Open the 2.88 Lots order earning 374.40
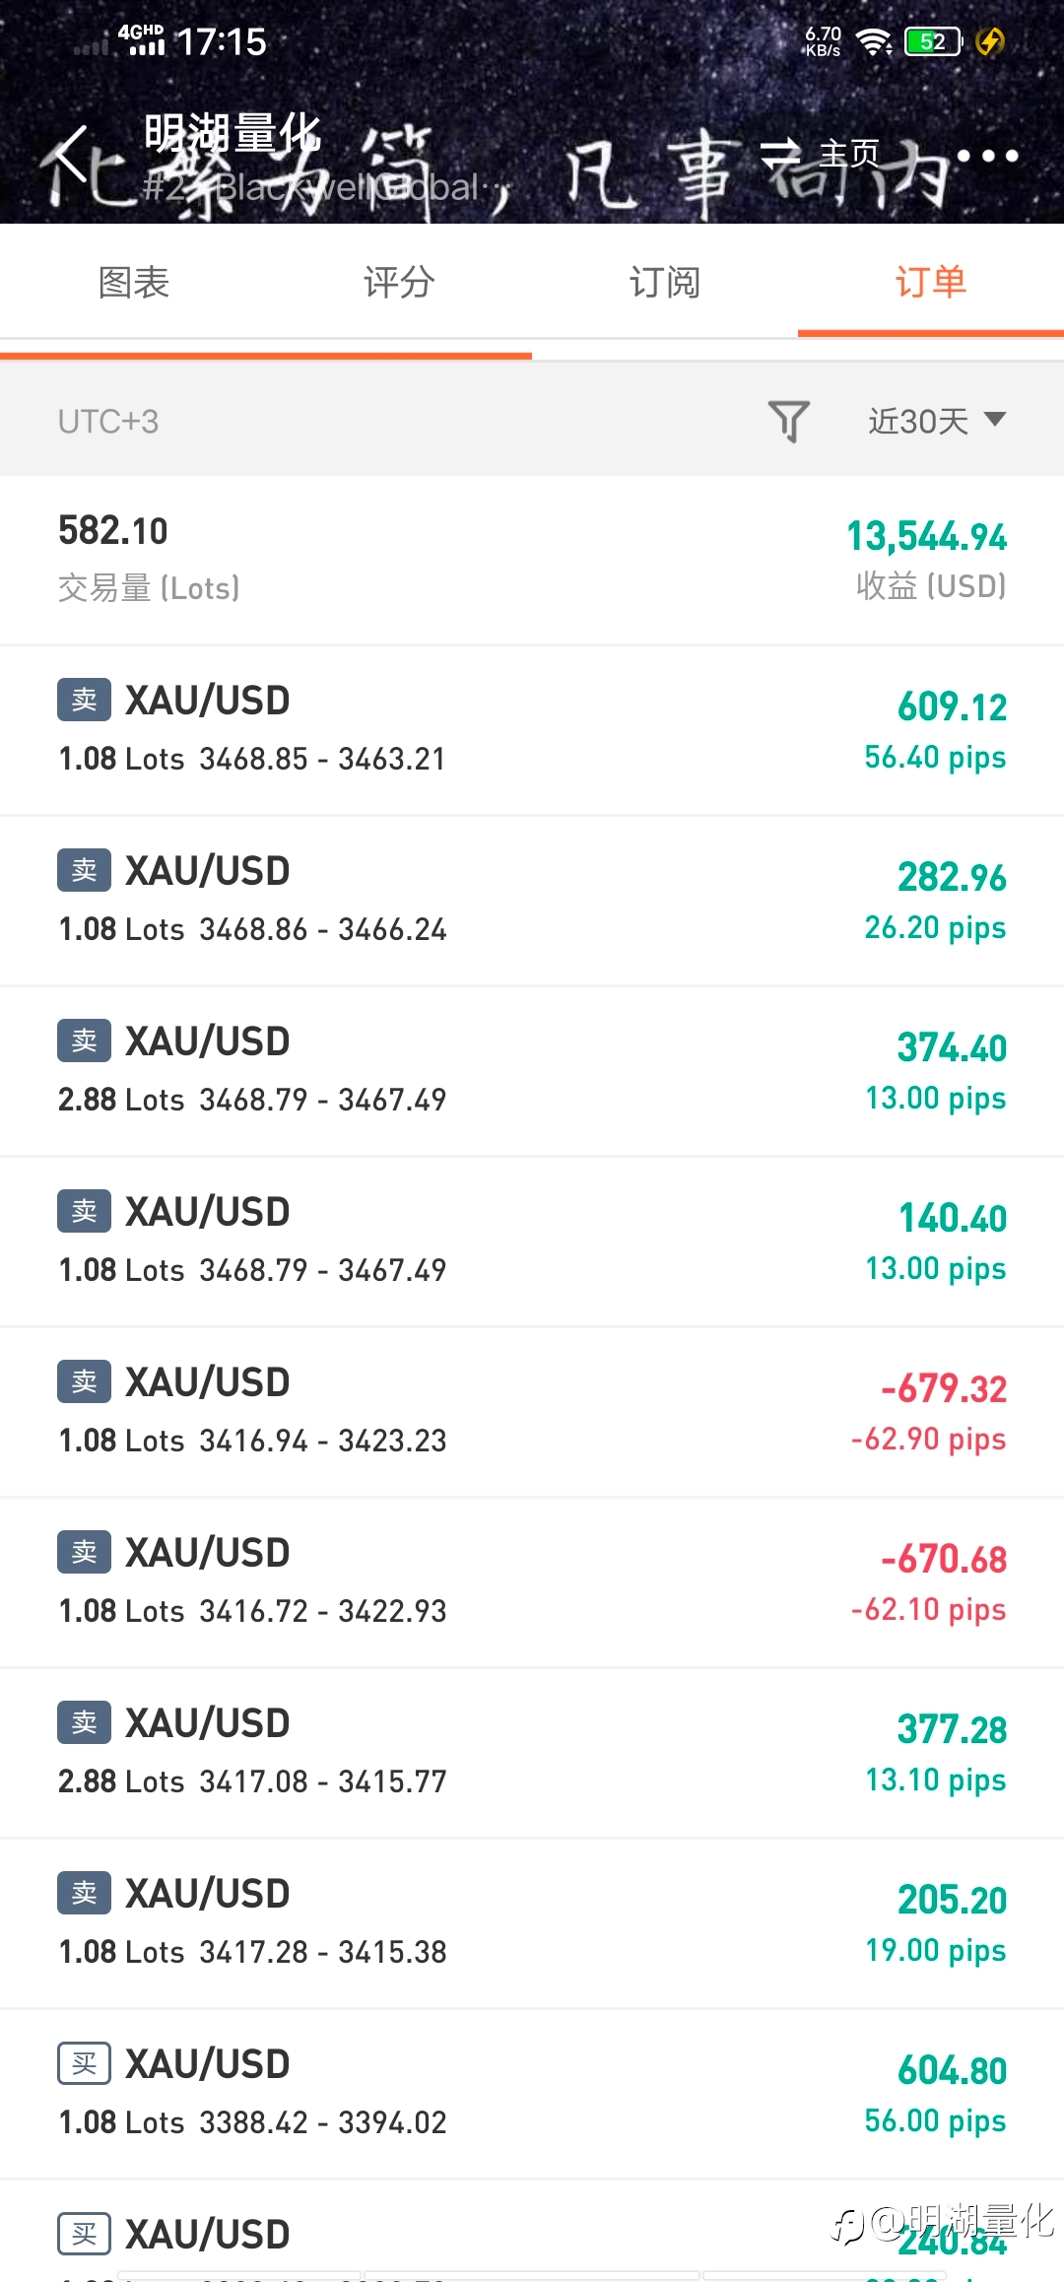 pyautogui.click(x=532, y=1071)
